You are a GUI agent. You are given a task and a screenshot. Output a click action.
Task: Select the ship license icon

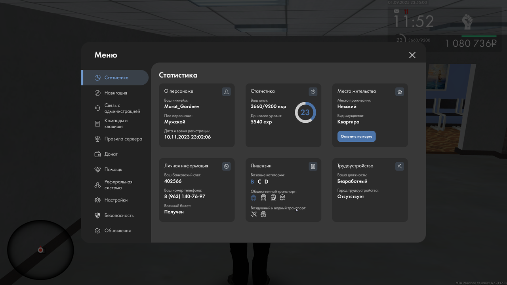(263, 214)
